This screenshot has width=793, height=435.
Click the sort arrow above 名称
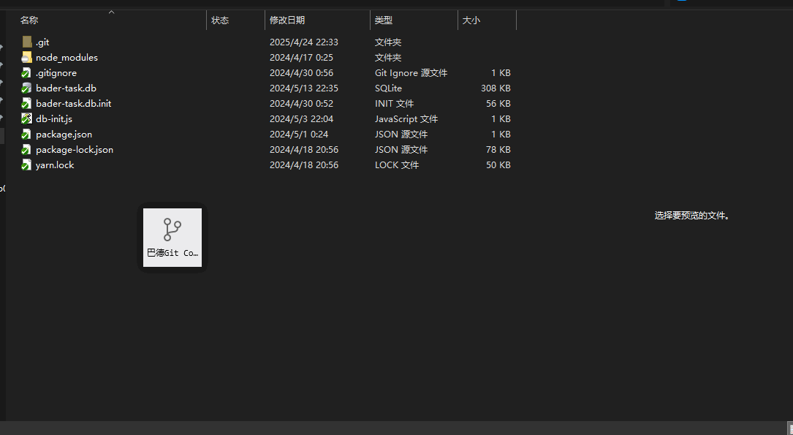(x=111, y=12)
